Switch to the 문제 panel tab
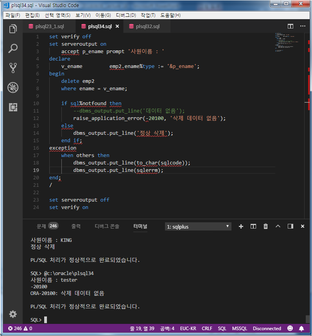Viewport: 312px width, 336px height. [41, 226]
